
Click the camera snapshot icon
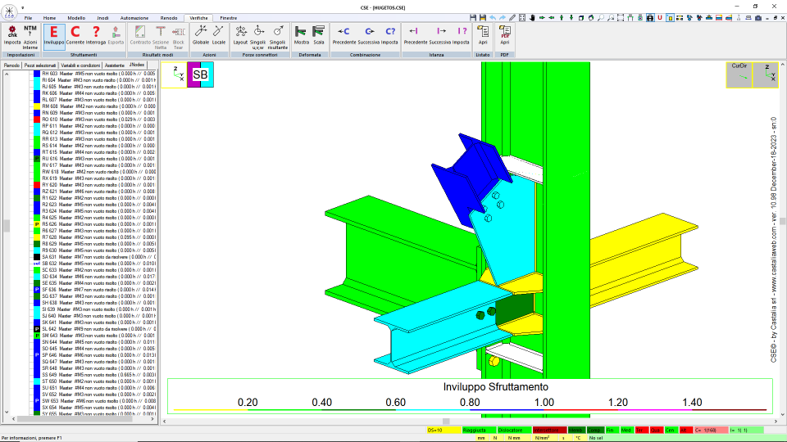(758, 17)
